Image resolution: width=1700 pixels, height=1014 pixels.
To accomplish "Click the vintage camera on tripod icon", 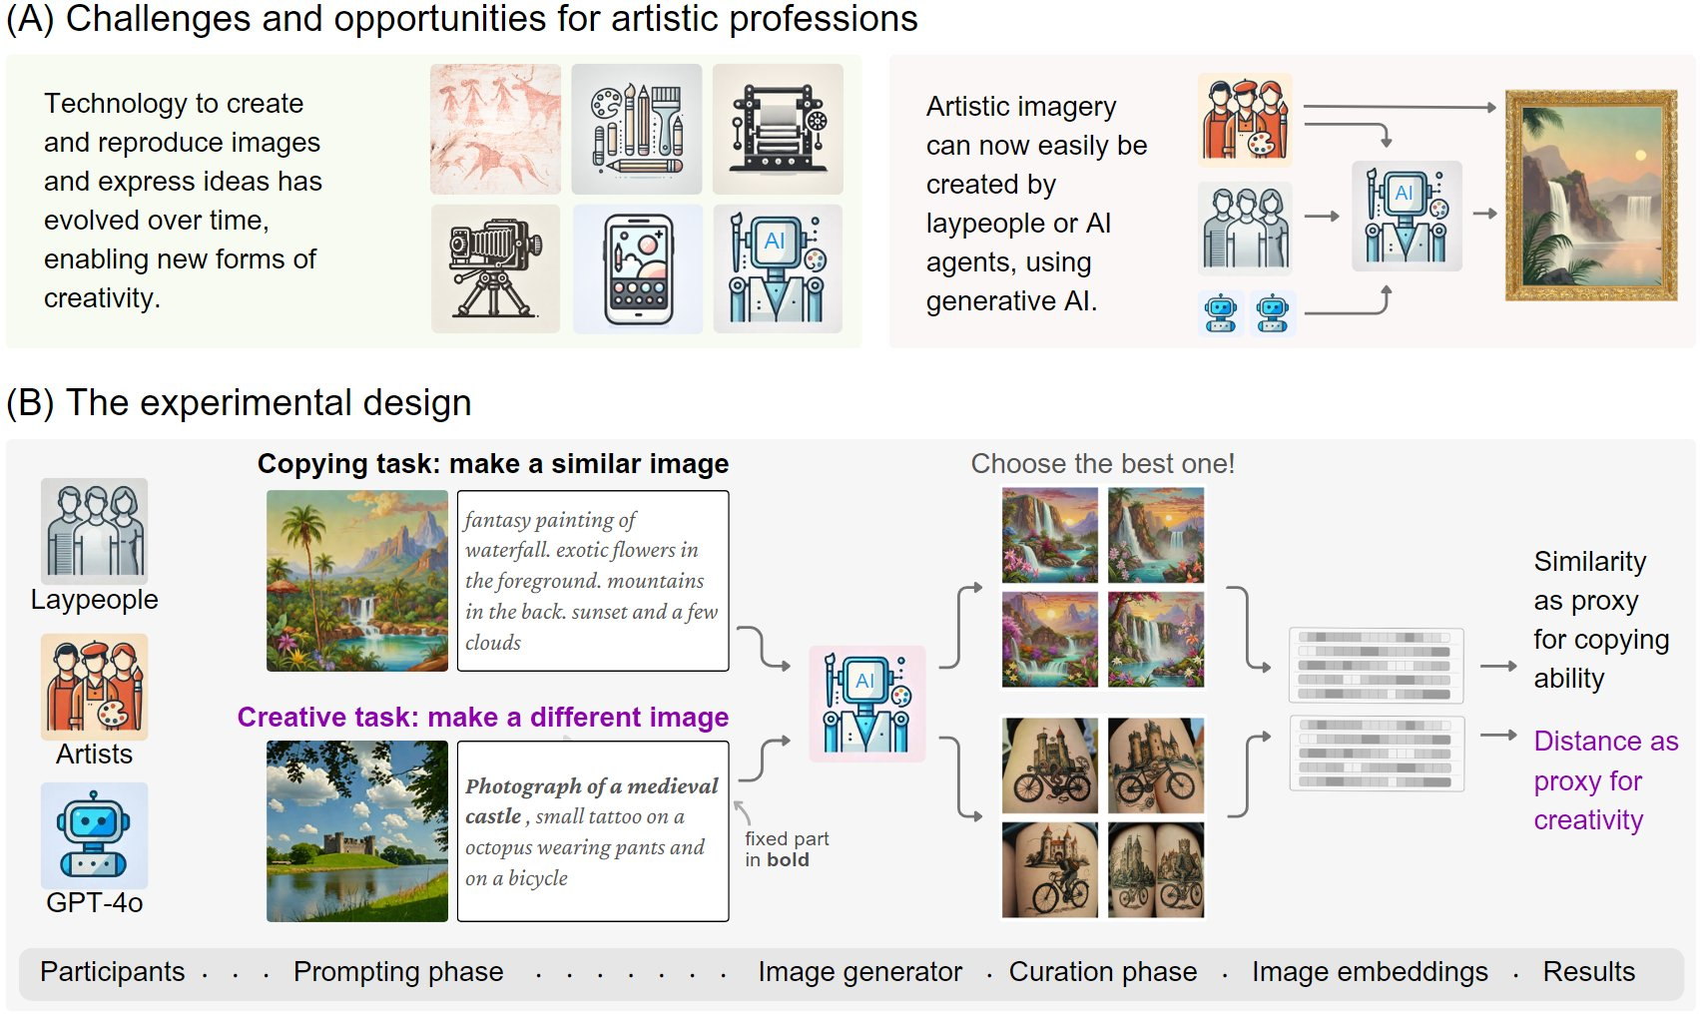I will pyautogui.click(x=495, y=269).
